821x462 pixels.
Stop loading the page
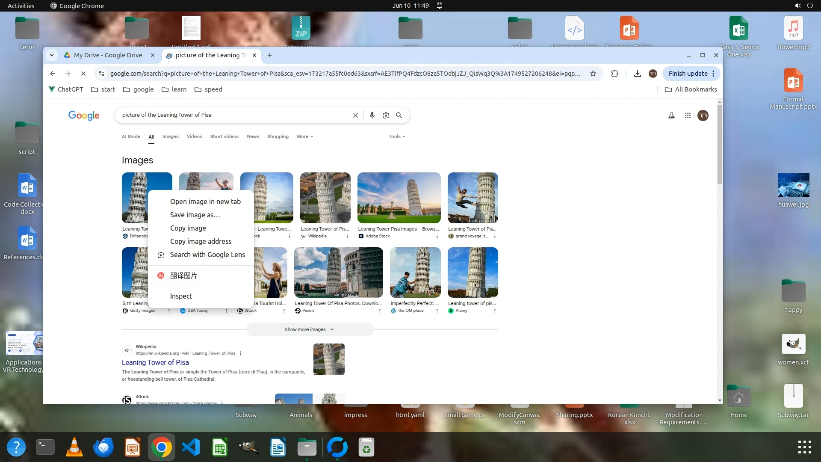point(83,74)
